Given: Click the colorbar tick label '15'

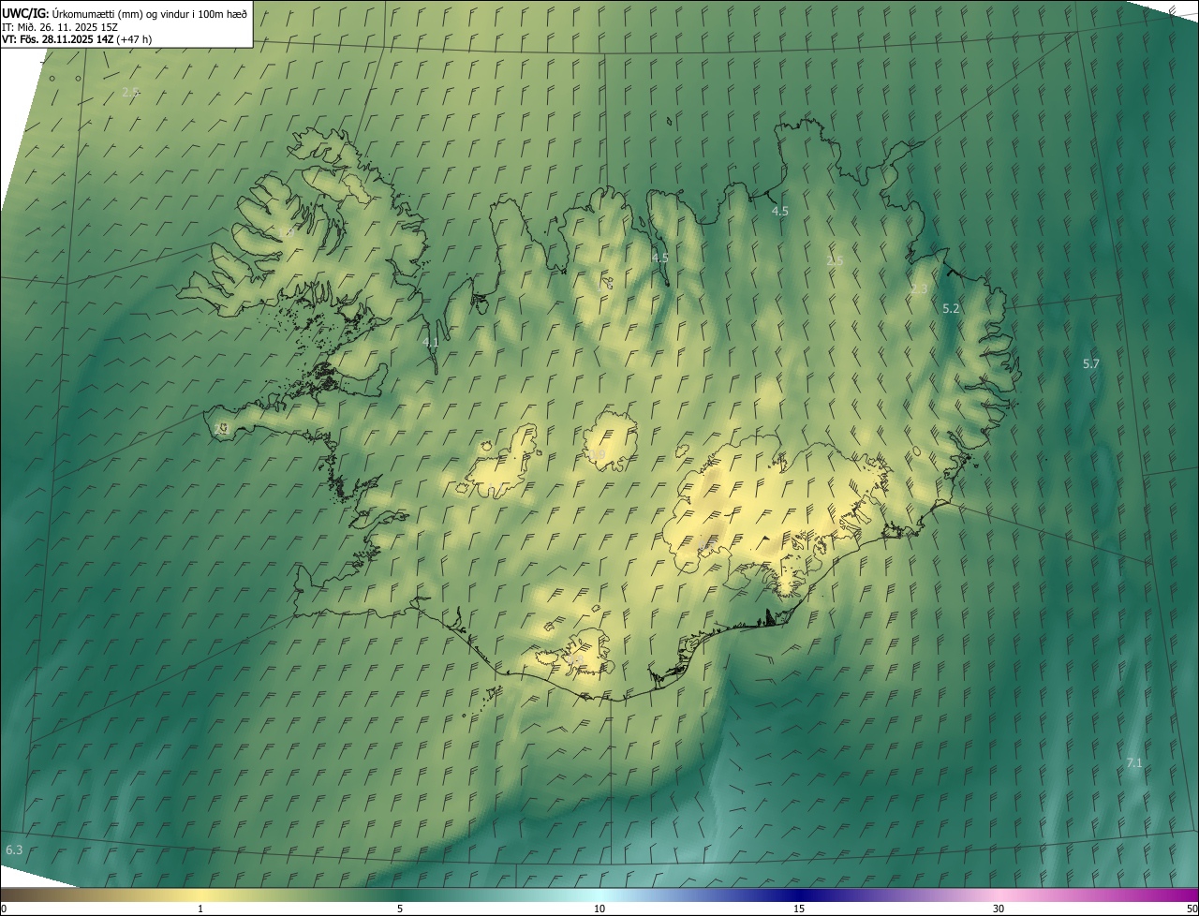Looking at the screenshot, I should [x=799, y=909].
